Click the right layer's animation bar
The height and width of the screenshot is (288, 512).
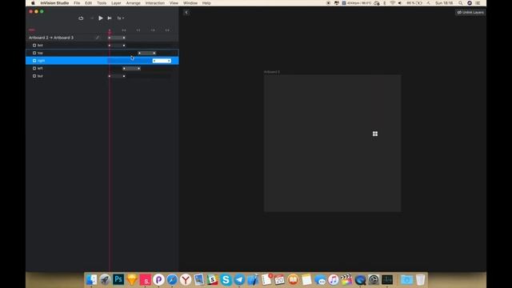tap(162, 61)
